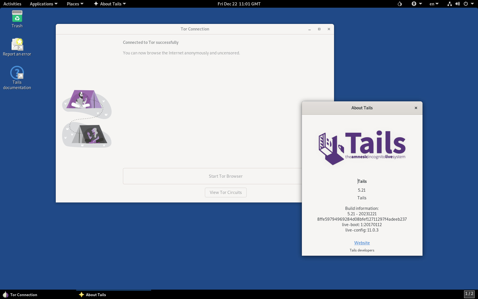This screenshot has height=299, width=478.
Task: Click the build hash starting with 8ffe5979
Action: [x=362, y=219]
